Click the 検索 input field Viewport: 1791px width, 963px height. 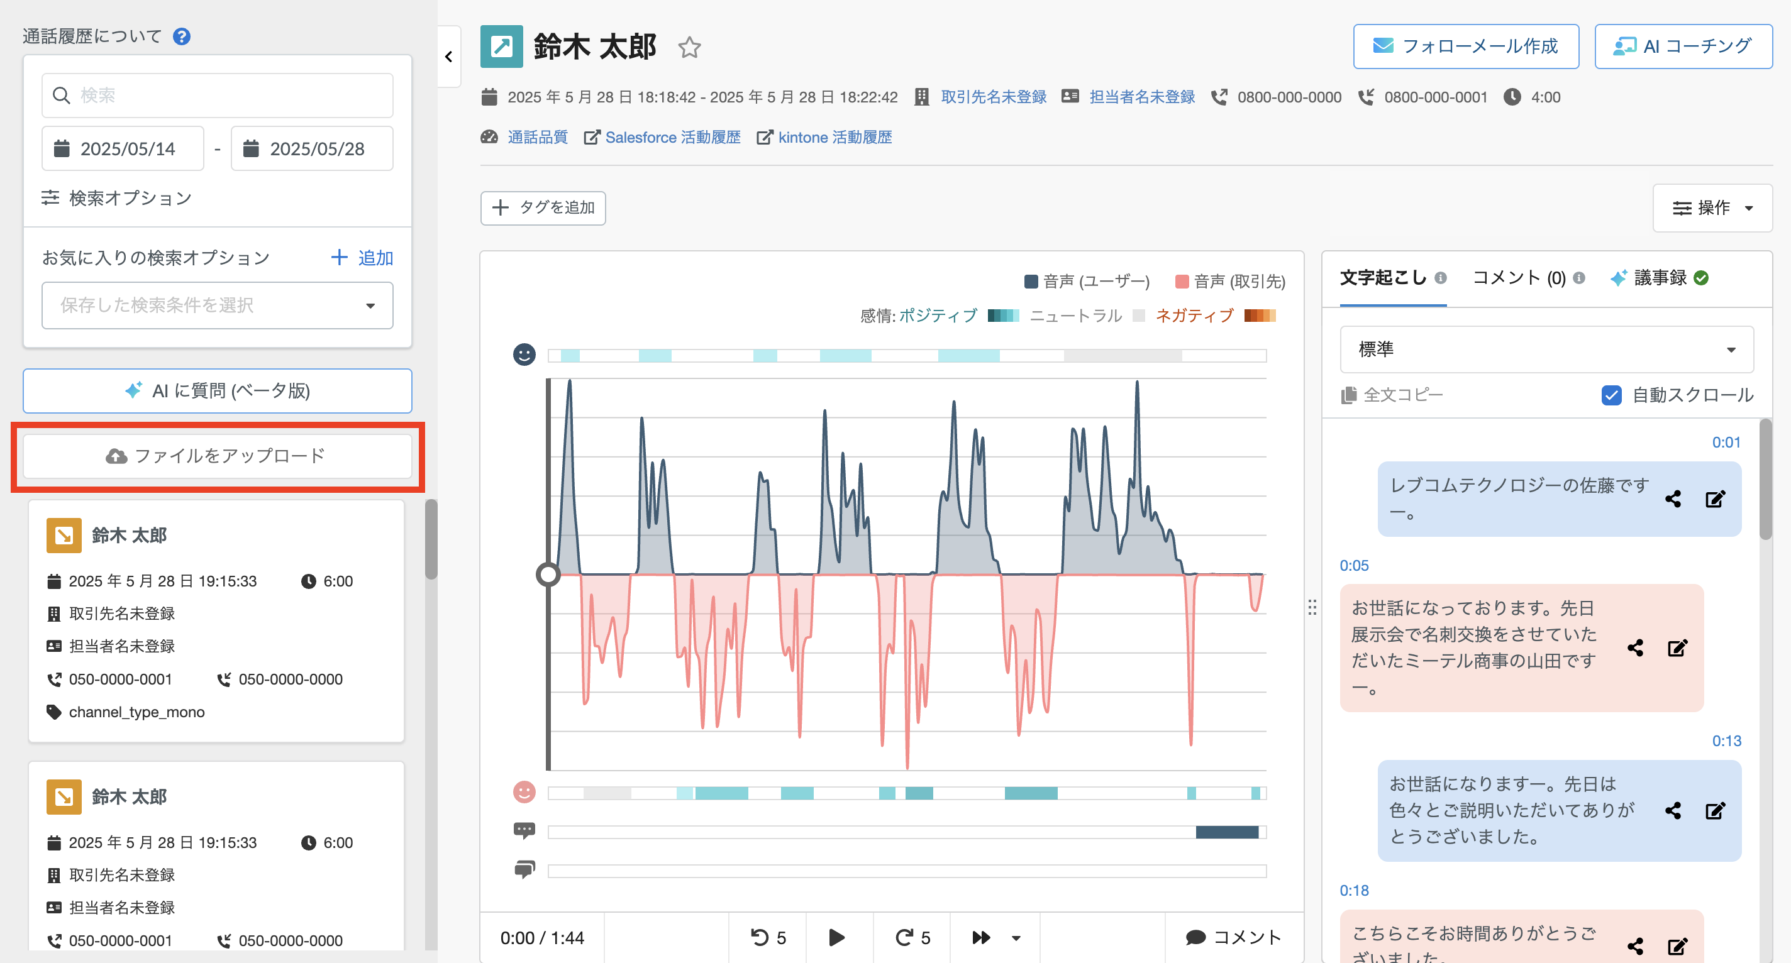pos(217,95)
